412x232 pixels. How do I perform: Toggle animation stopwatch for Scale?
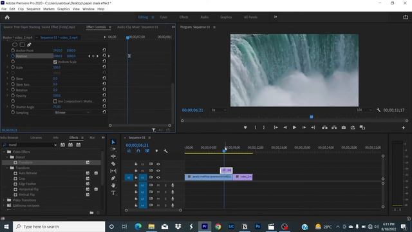[x=13, y=67]
